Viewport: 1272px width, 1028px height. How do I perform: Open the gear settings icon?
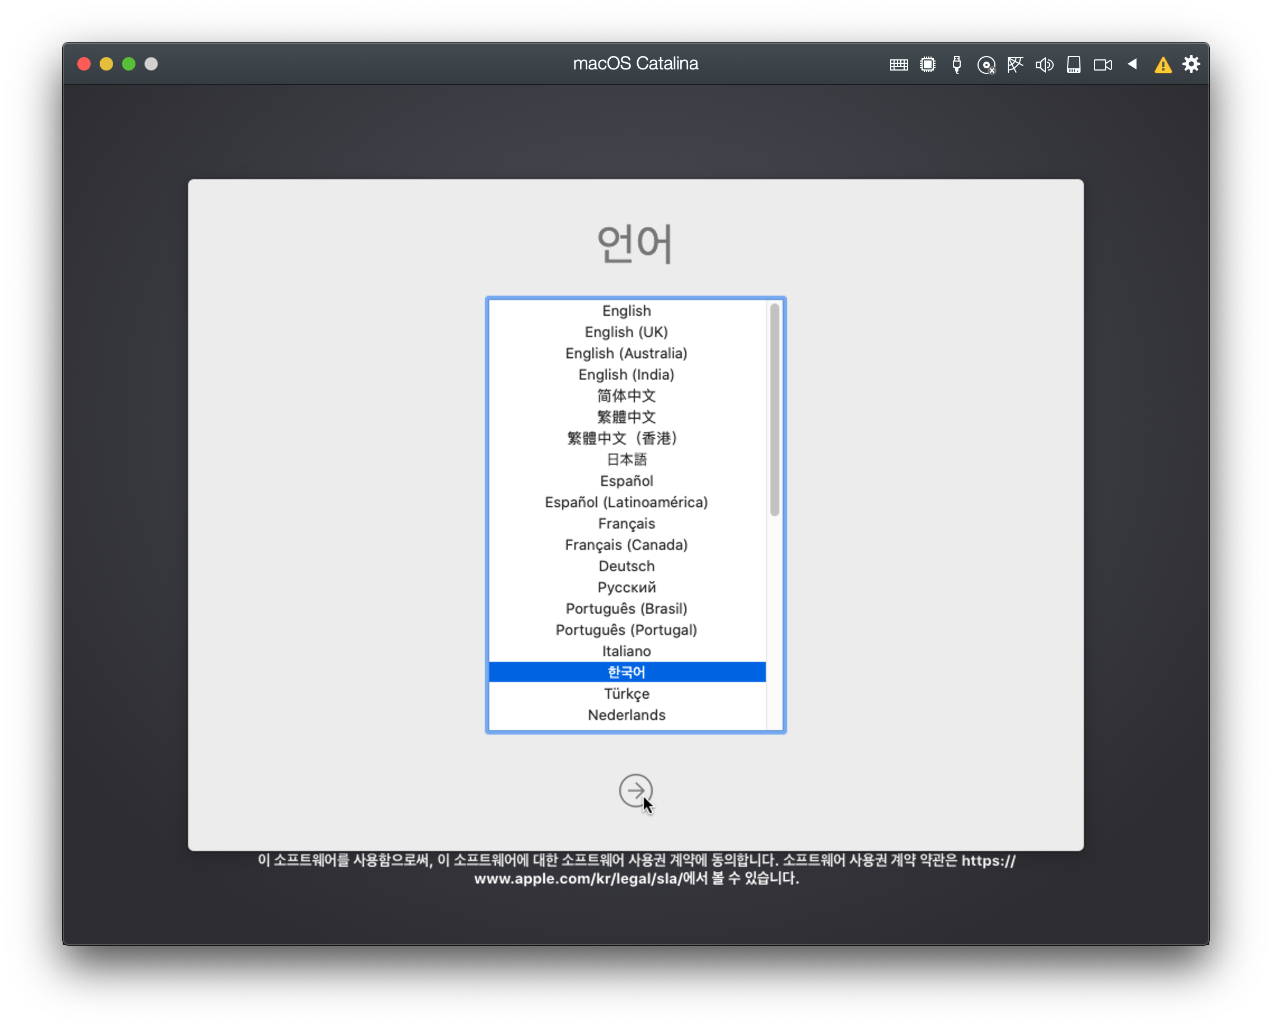1191,64
